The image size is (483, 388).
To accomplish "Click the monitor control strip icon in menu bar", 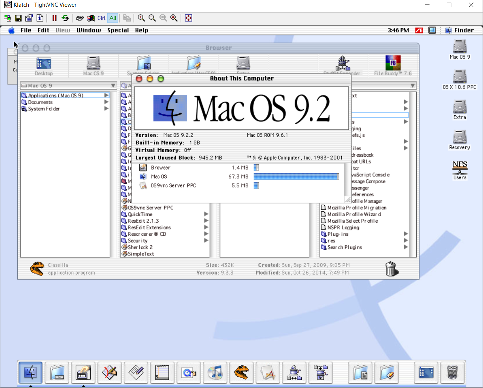I will (433, 30).
